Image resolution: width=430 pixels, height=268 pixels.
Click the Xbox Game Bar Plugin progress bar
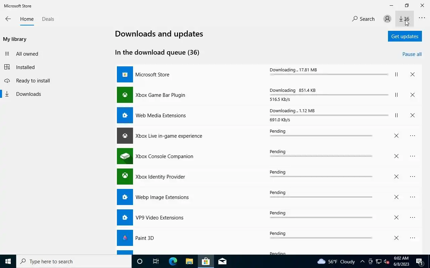point(329,95)
